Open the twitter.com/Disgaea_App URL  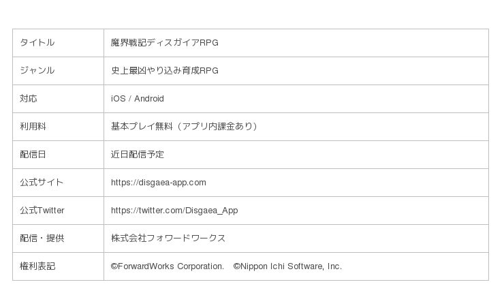174,211
